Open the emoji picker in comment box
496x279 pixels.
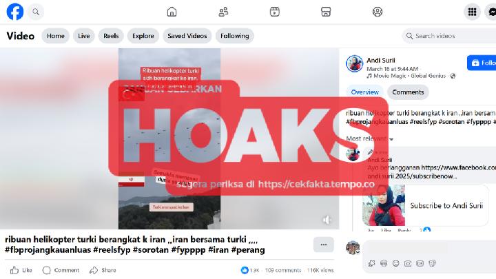coord(395,263)
